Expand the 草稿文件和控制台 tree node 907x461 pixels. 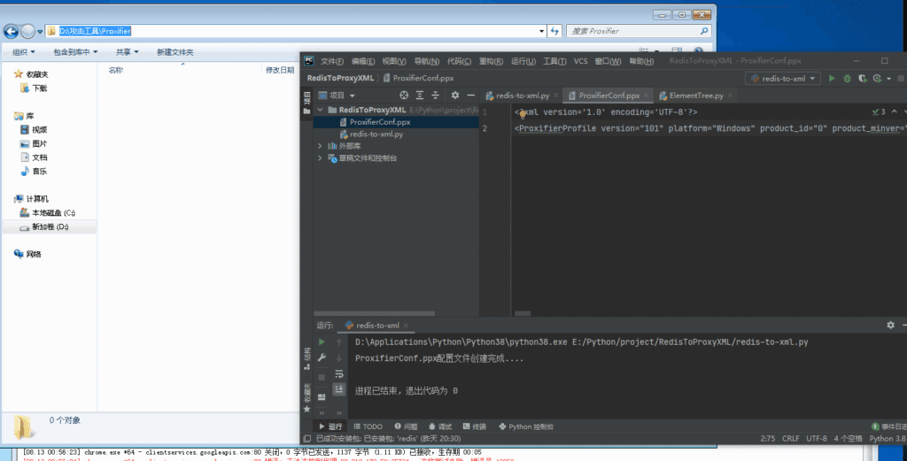coord(321,158)
